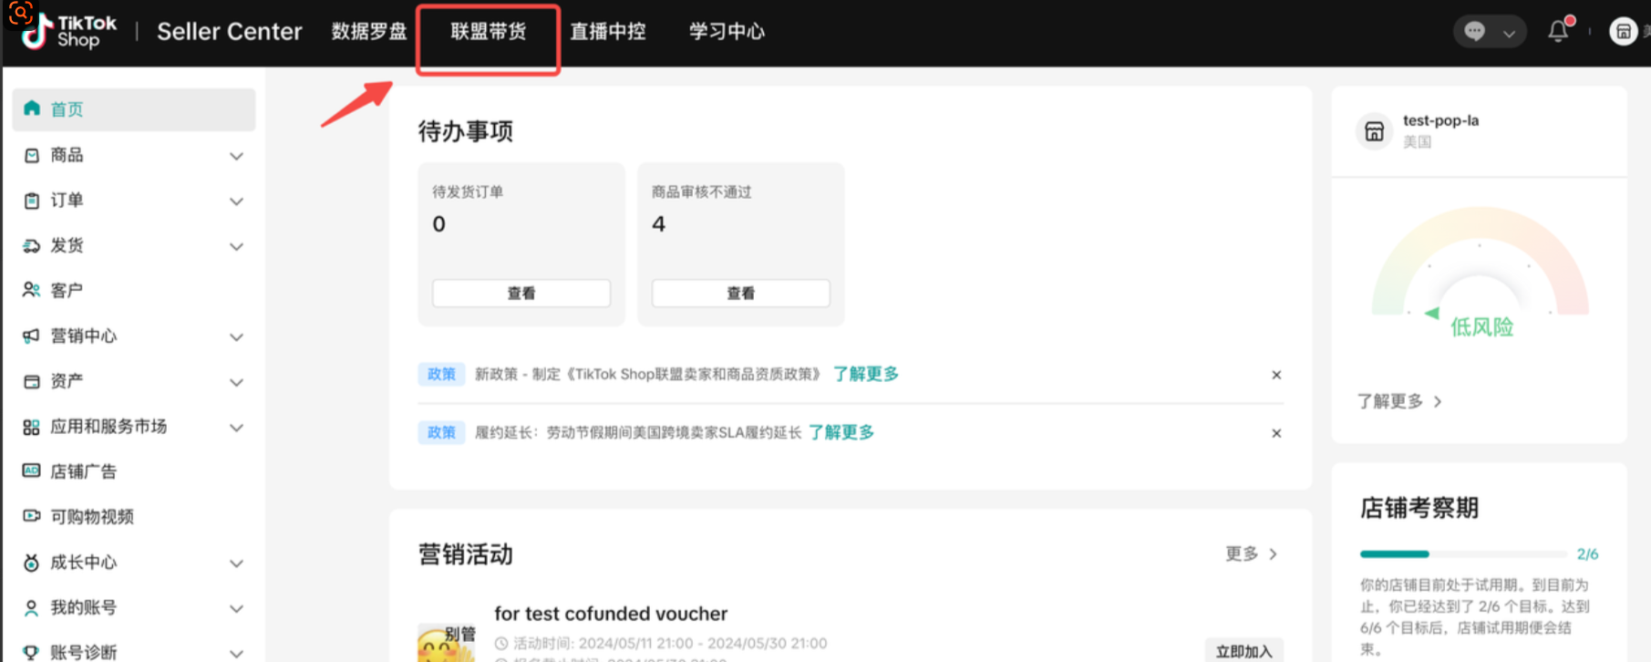Image resolution: width=1651 pixels, height=662 pixels.
Task: Open the dropdown arrow next to chat icon
Action: (1509, 34)
